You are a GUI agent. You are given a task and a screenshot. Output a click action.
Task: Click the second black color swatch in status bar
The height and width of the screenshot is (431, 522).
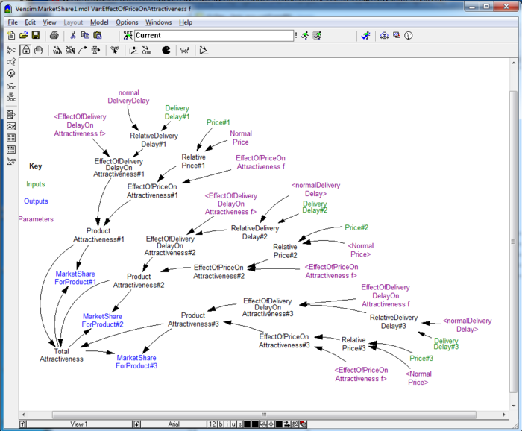pyautogui.click(x=255, y=424)
